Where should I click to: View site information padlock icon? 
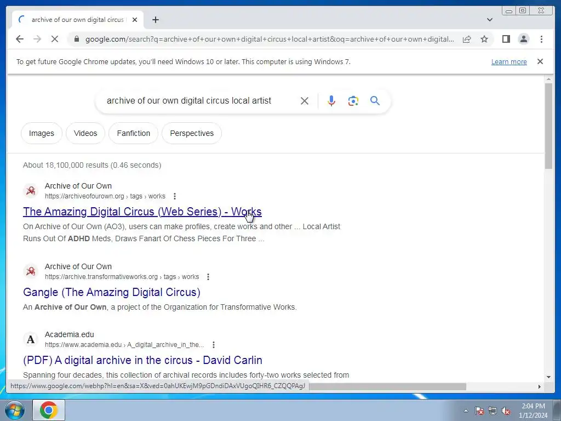(x=77, y=39)
